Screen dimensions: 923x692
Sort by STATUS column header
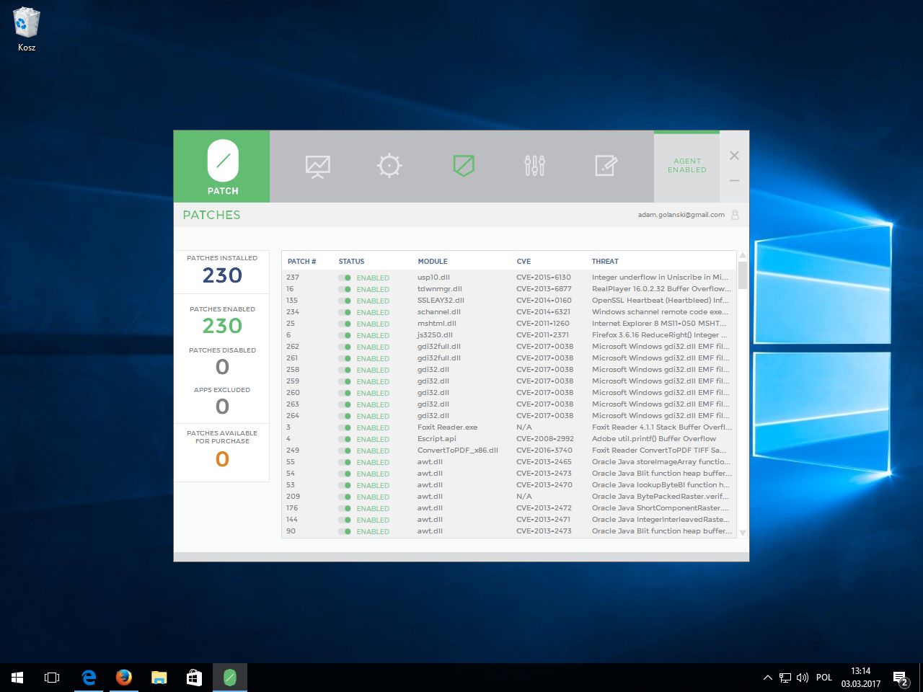(351, 262)
